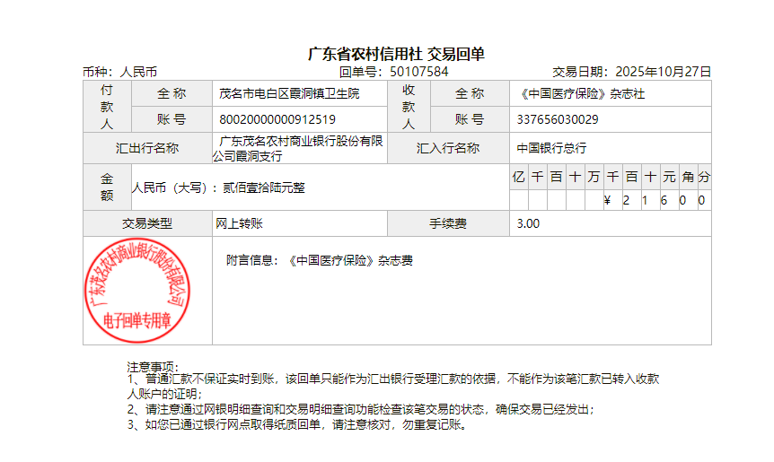Click the receipt title 广东省农村信用社 交易回单
The height and width of the screenshot is (462, 774).
(x=396, y=54)
